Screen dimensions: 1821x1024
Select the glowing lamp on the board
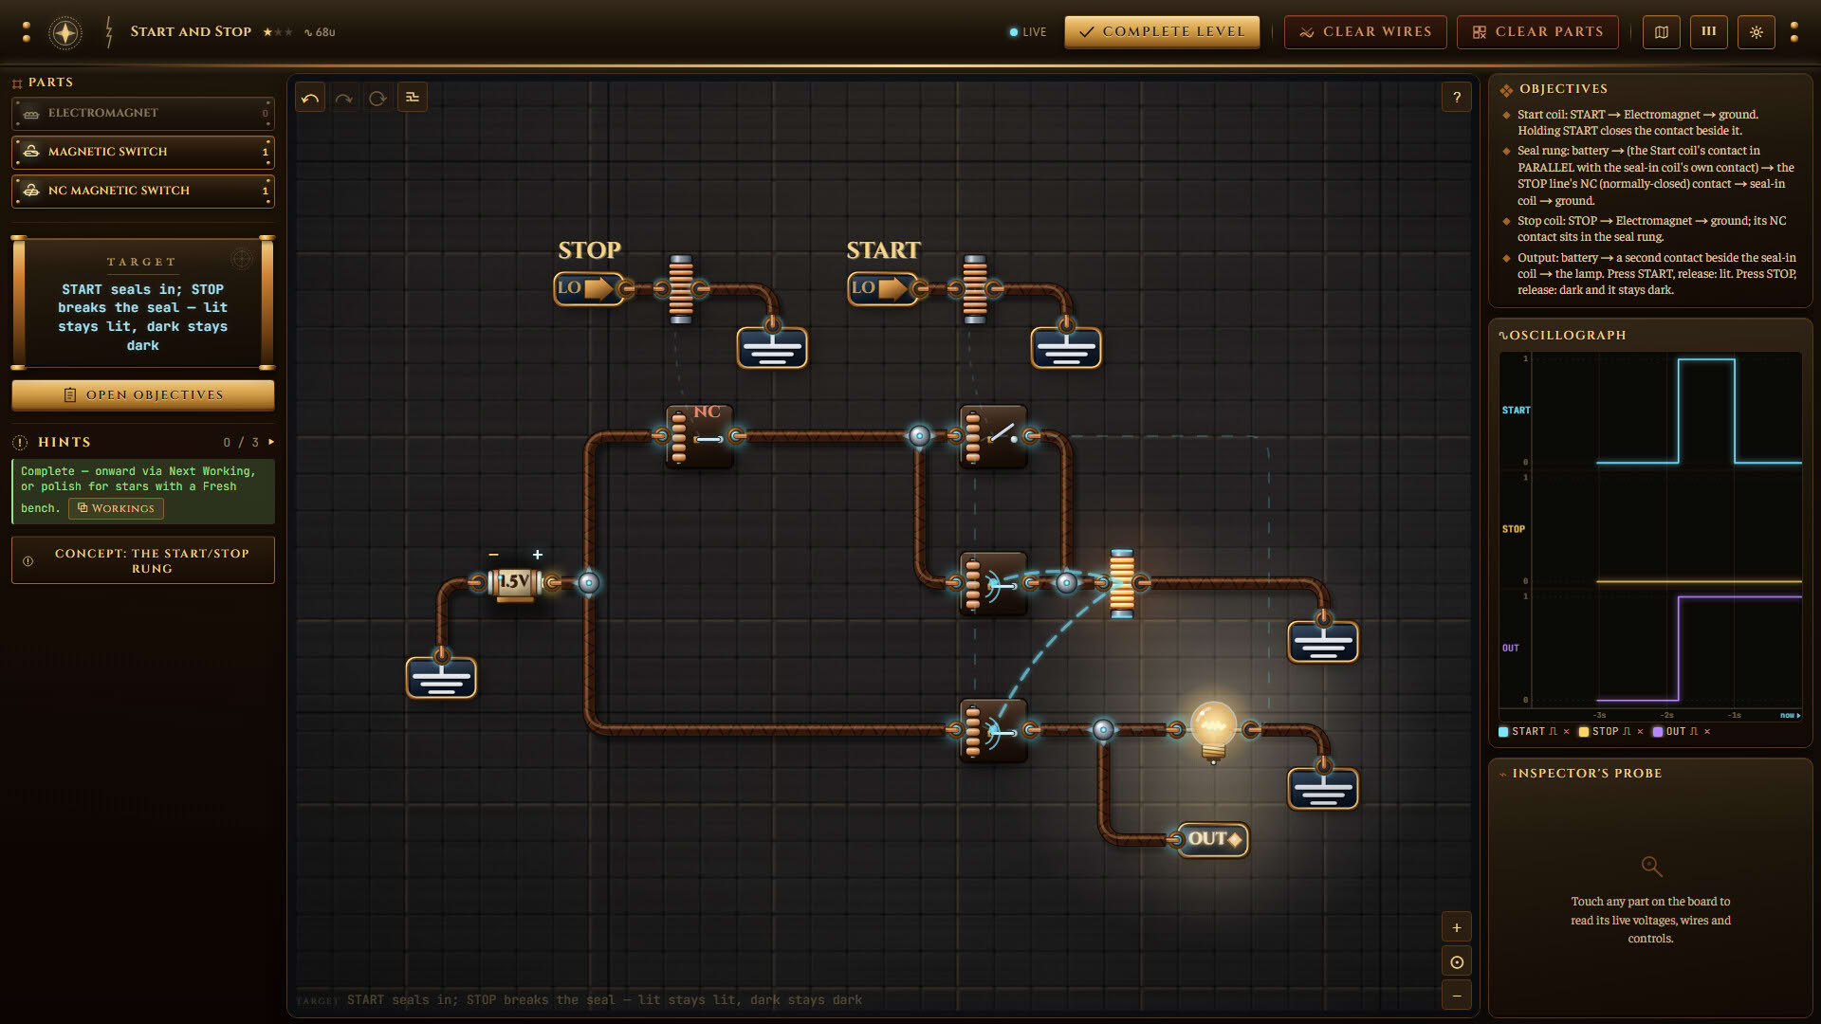pos(1213,730)
